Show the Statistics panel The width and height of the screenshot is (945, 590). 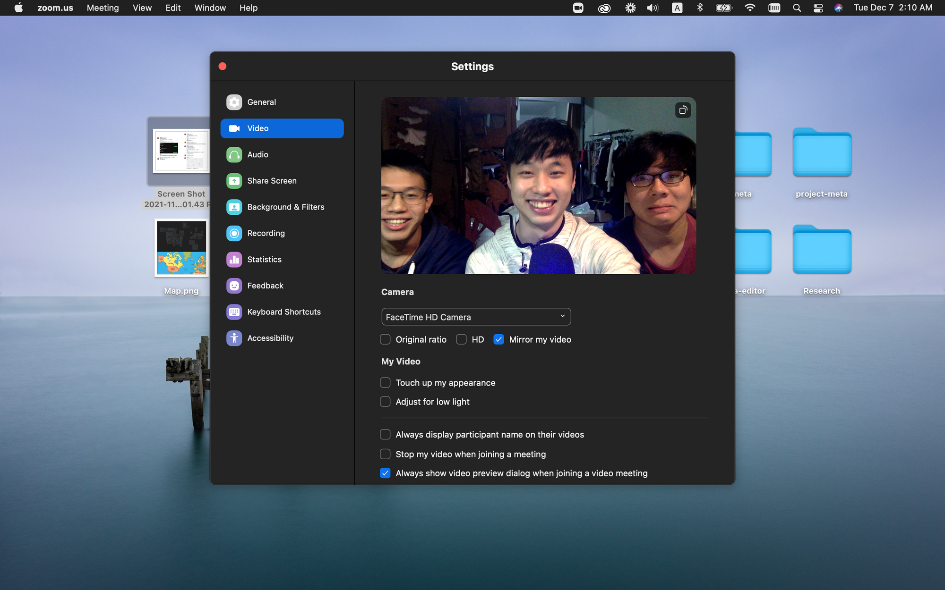coord(264,260)
